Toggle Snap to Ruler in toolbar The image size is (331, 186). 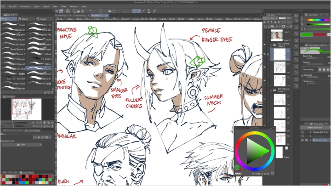(x=134, y=11)
